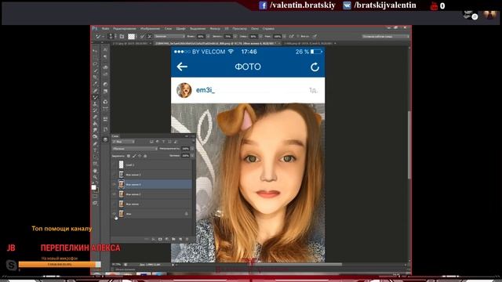Viewport: 502px width, 282px height.
Task: Select the Pen tool
Action: tap(95, 143)
